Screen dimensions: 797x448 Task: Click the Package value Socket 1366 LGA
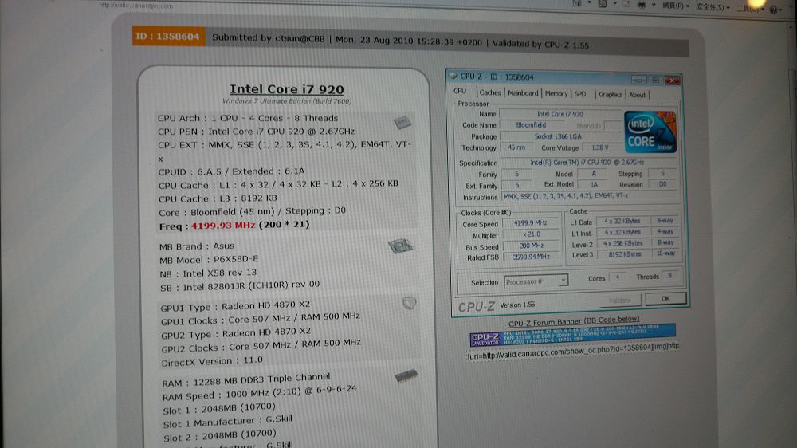[x=560, y=136]
